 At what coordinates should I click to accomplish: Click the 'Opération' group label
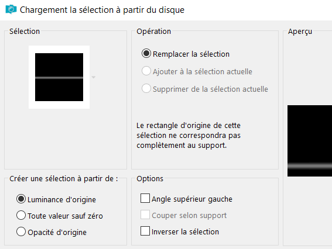[153, 32]
